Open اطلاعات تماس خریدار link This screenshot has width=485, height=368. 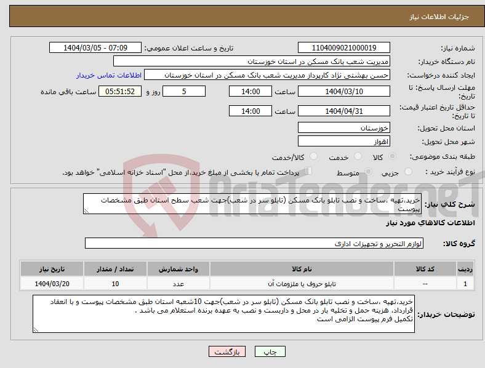(x=109, y=75)
